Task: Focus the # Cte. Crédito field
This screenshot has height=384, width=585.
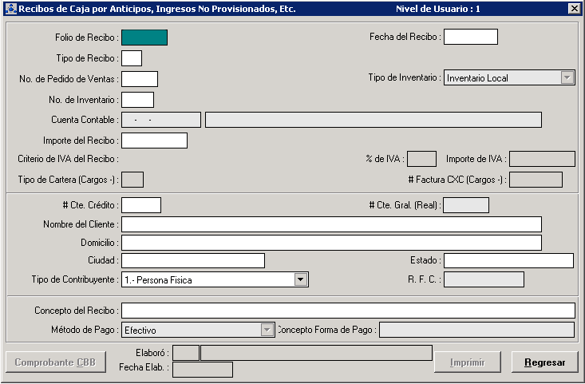Action: [x=141, y=205]
